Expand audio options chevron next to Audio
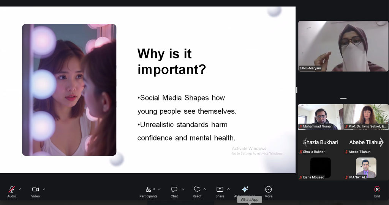The height and width of the screenshot is (205, 389). (x=21, y=189)
